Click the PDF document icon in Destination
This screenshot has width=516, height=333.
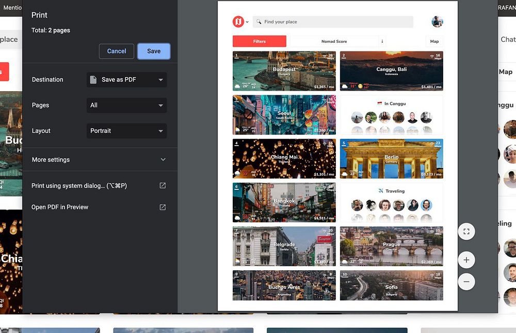coord(93,79)
